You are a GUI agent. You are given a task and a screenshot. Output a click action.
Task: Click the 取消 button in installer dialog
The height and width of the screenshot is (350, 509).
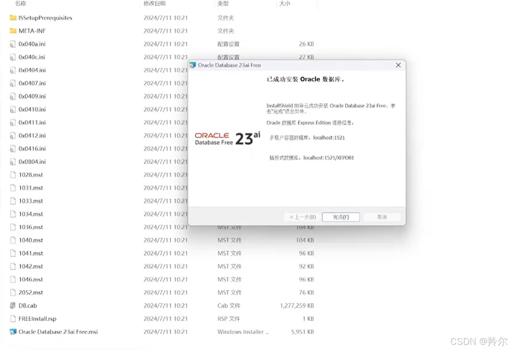pos(382,217)
